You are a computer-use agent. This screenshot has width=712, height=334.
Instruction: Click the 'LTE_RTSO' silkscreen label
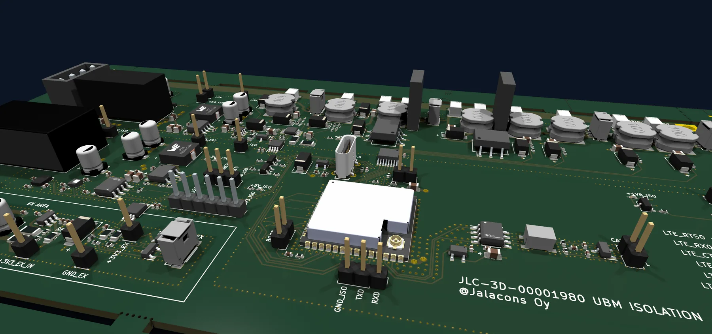click(x=684, y=235)
